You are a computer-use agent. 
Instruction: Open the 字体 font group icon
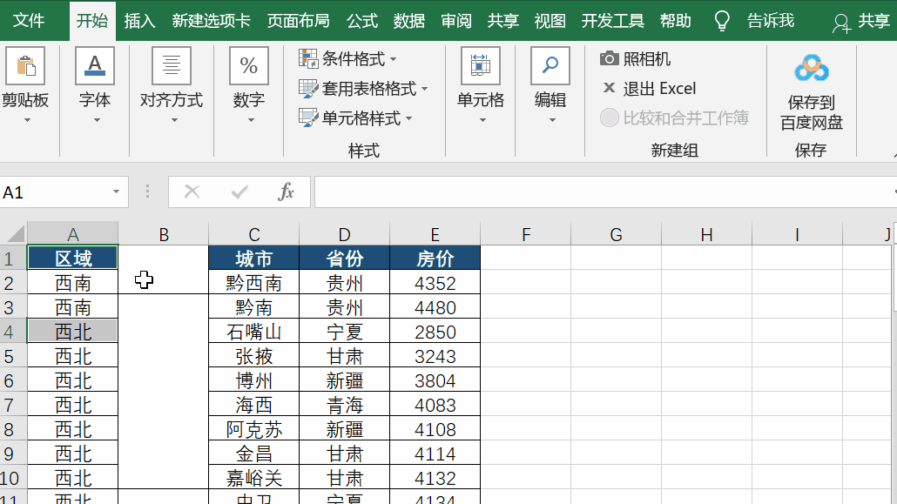[x=95, y=66]
